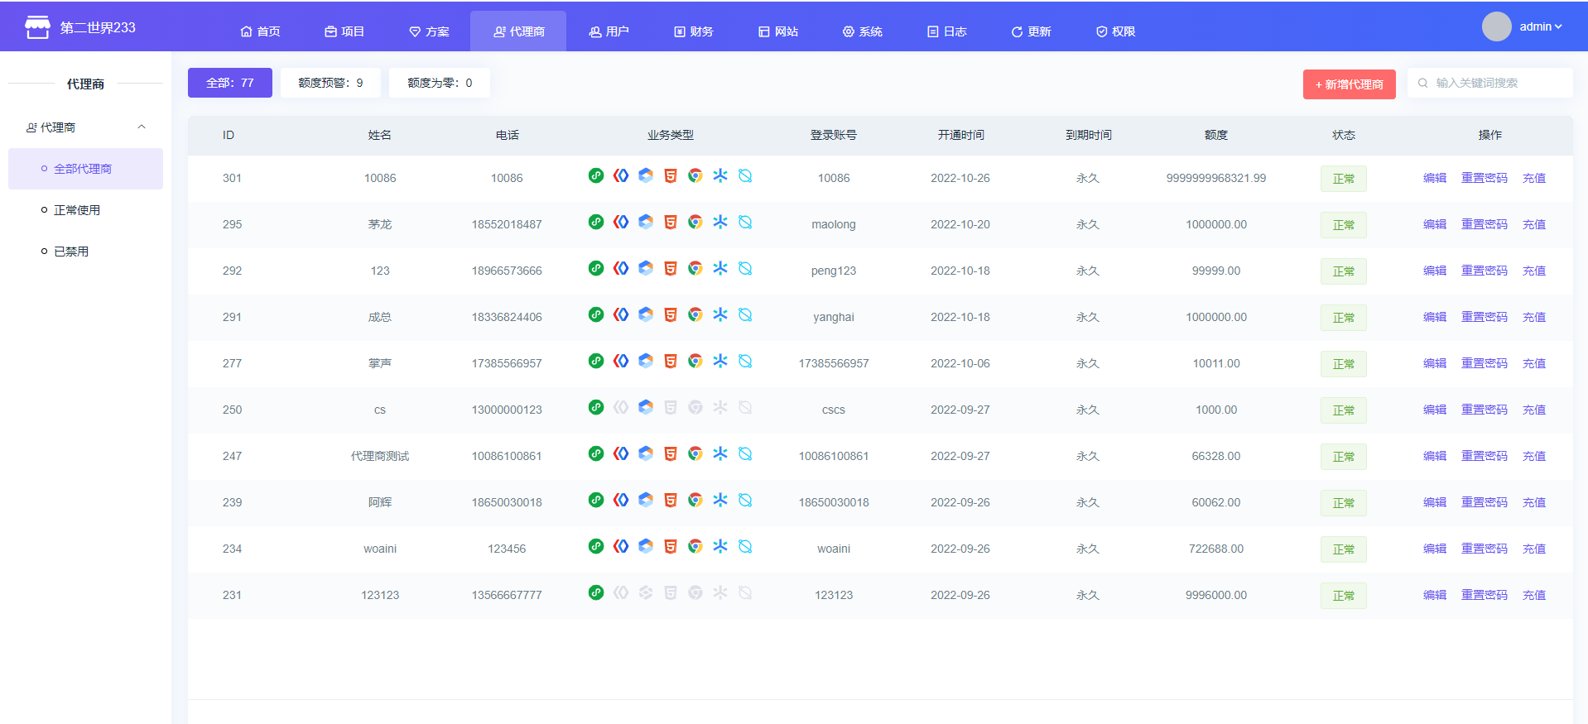Click the HTML5 icon in row woaini
The image size is (1588, 724).
[x=671, y=546]
